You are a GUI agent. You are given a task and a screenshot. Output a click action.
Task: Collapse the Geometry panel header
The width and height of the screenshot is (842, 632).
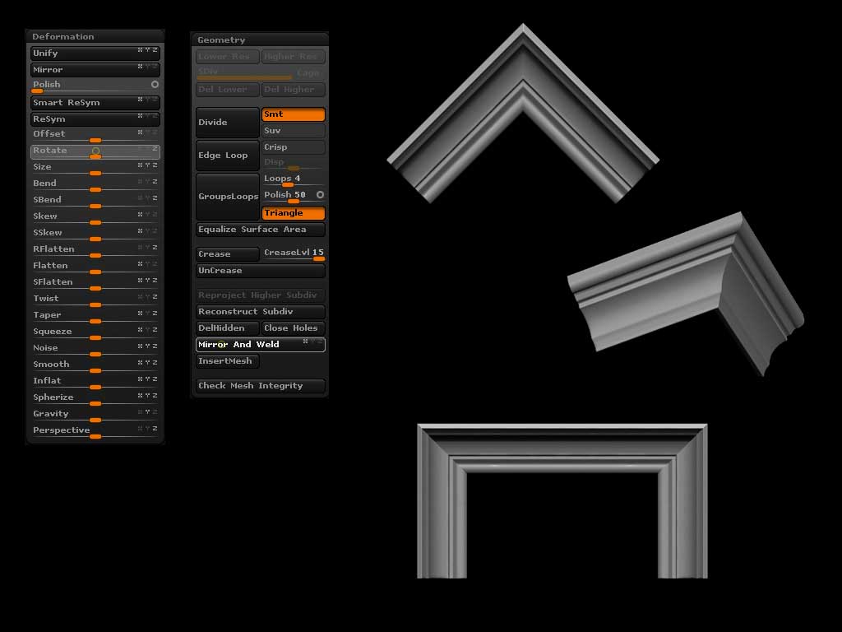[221, 39]
